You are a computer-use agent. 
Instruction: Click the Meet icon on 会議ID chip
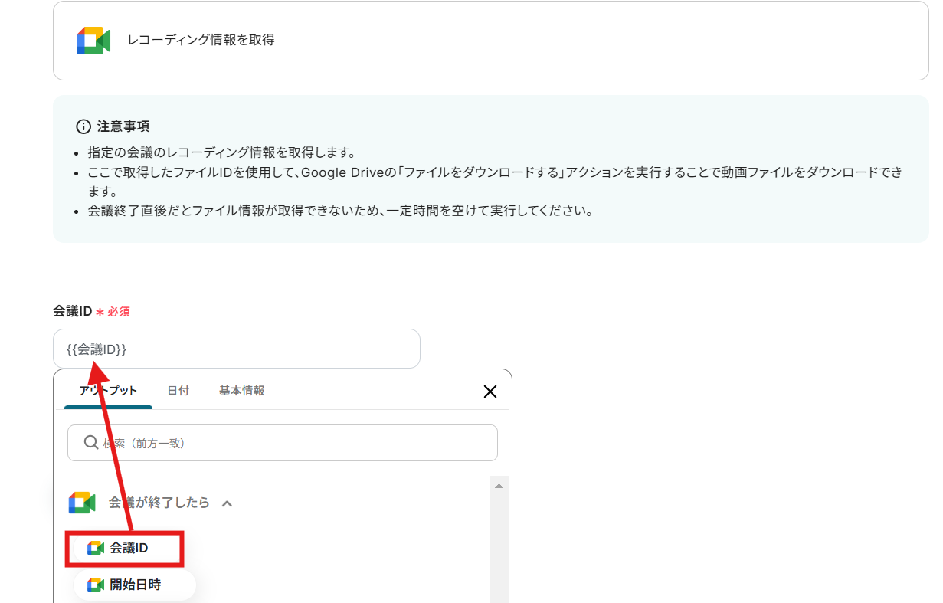tap(96, 548)
